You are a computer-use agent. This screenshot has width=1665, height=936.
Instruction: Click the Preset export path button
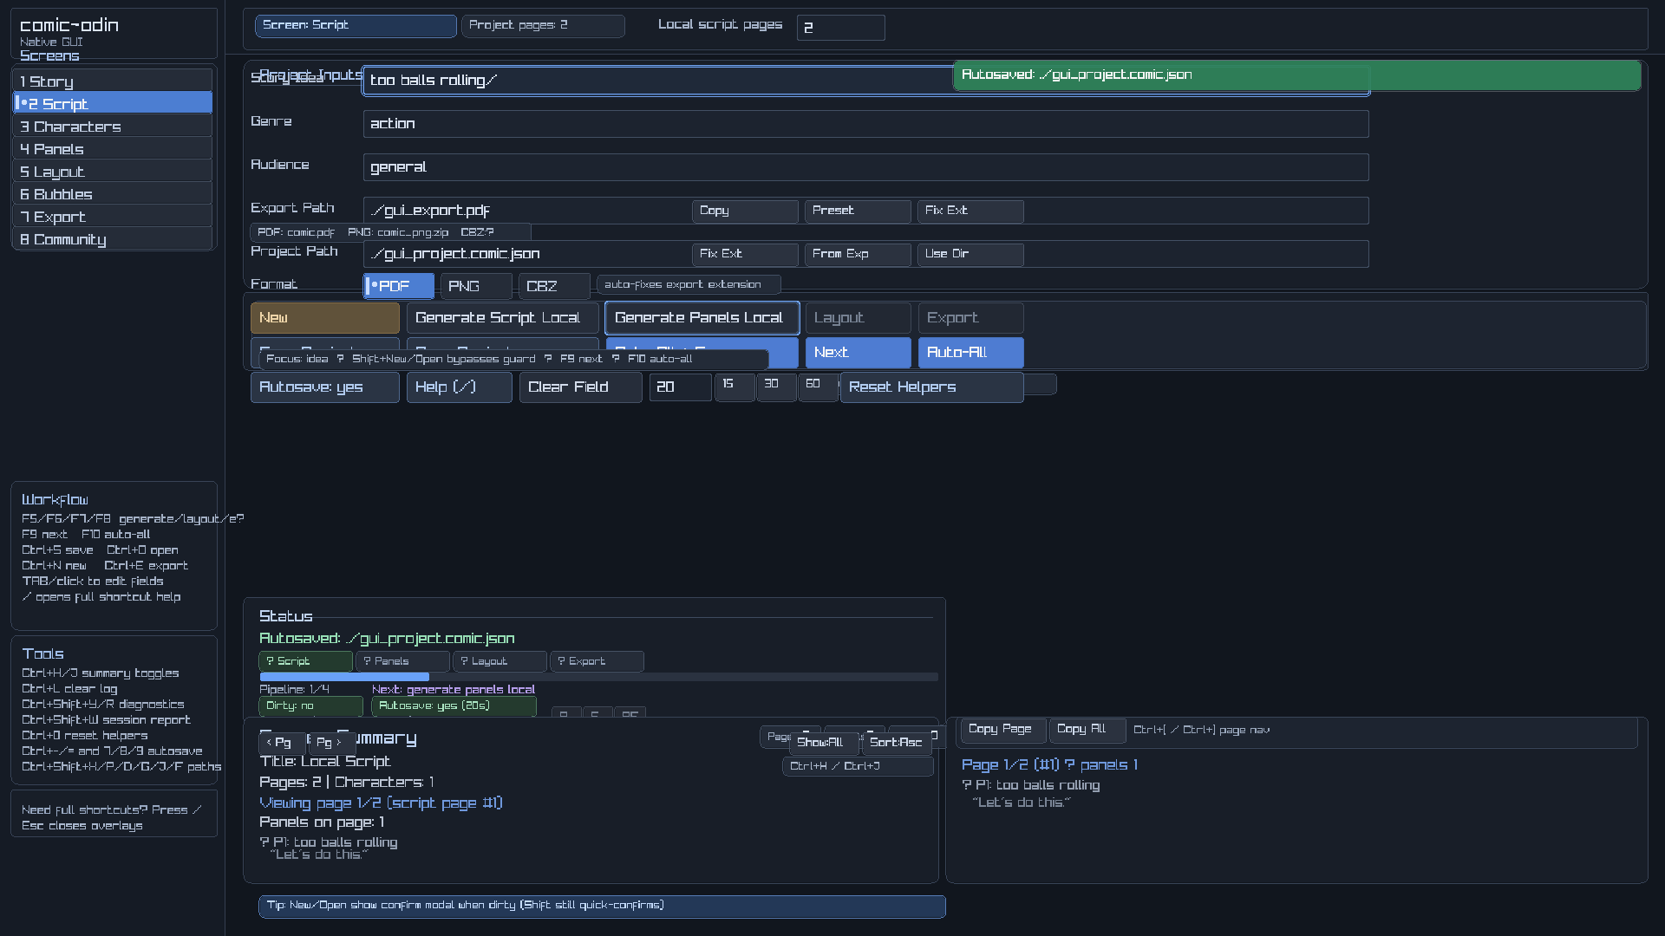pos(859,211)
